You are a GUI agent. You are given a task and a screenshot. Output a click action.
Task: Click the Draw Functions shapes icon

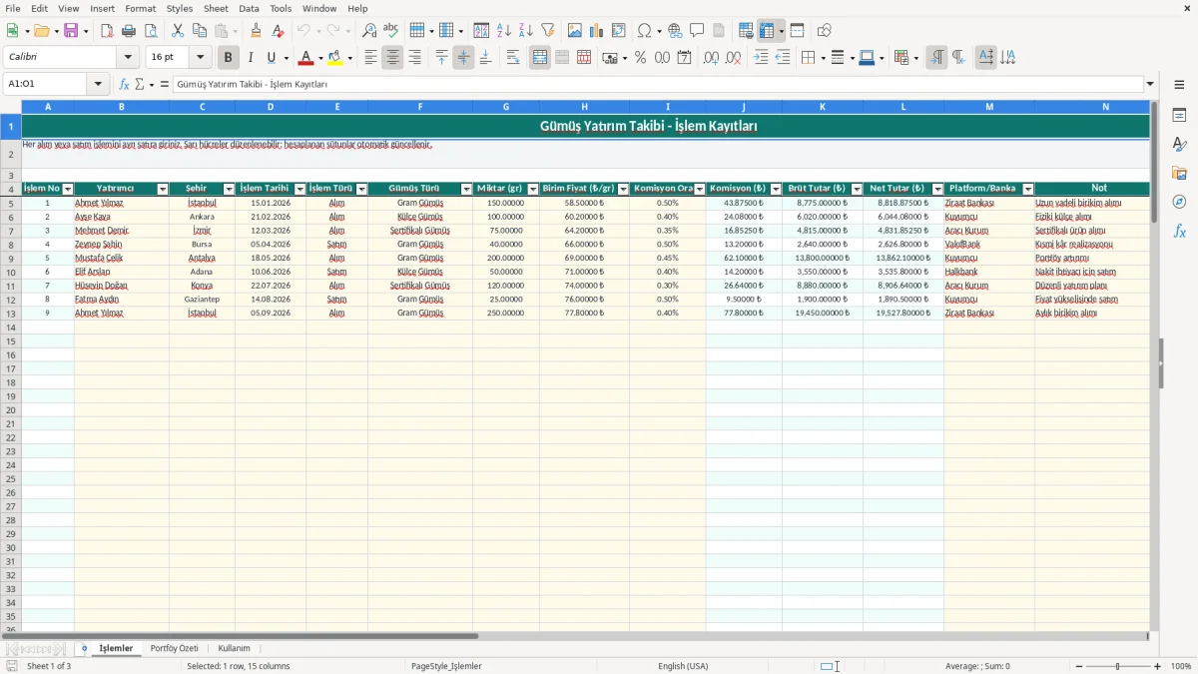[x=824, y=31]
